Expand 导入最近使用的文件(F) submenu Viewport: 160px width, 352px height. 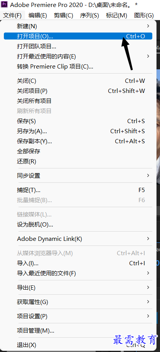click(x=78, y=273)
